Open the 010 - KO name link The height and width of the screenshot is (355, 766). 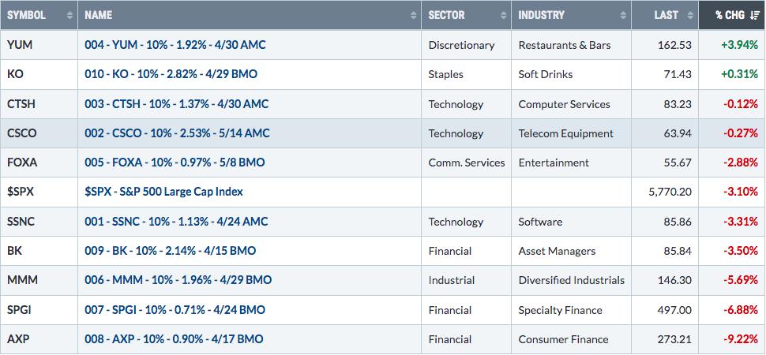pos(171,74)
